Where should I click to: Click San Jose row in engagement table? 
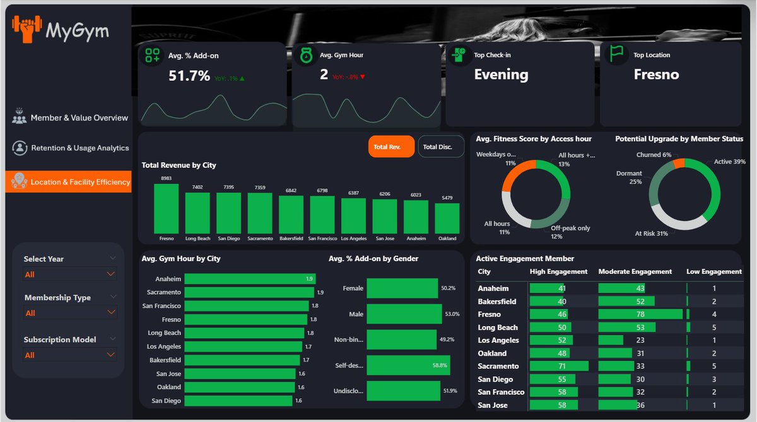tap(609, 405)
